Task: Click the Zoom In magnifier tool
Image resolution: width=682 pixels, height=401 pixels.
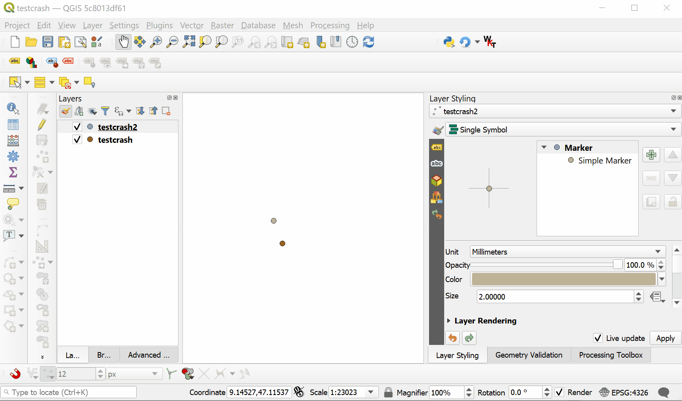Action: (x=156, y=42)
